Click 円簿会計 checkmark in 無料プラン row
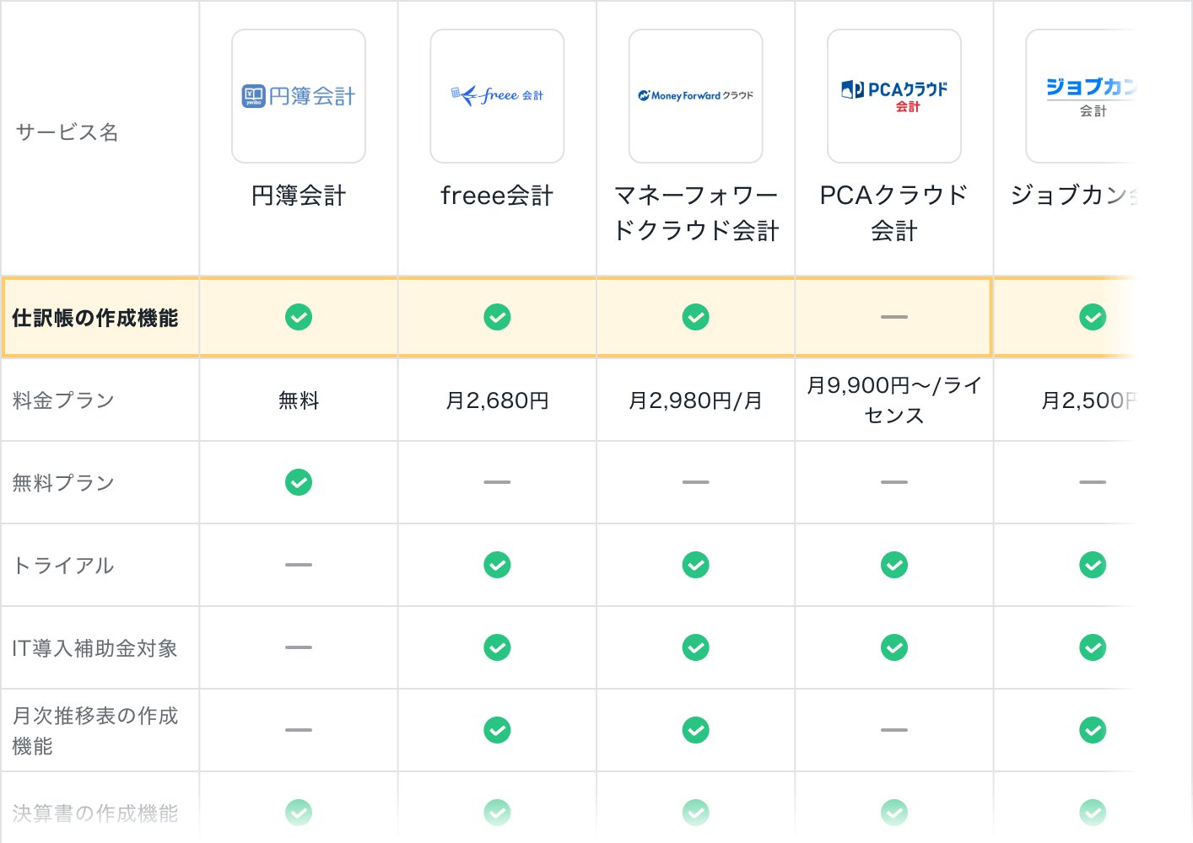This screenshot has height=843, width=1193. click(299, 482)
